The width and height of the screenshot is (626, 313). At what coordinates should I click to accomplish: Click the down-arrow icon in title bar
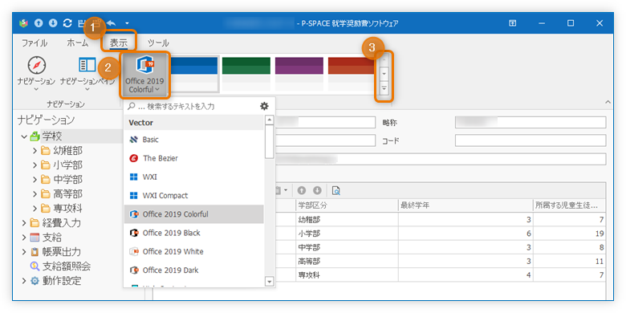pyautogui.click(x=53, y=23)
